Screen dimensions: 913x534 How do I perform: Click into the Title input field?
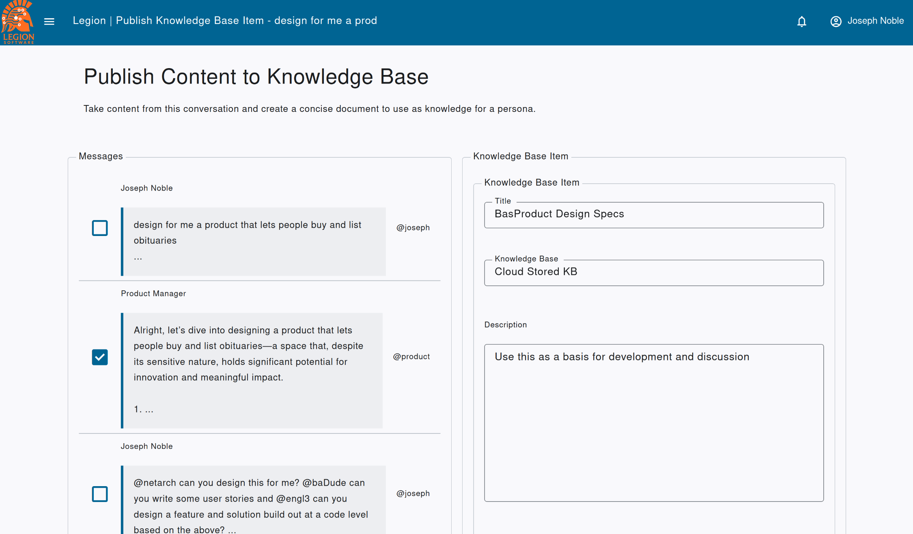pos(653,215)
